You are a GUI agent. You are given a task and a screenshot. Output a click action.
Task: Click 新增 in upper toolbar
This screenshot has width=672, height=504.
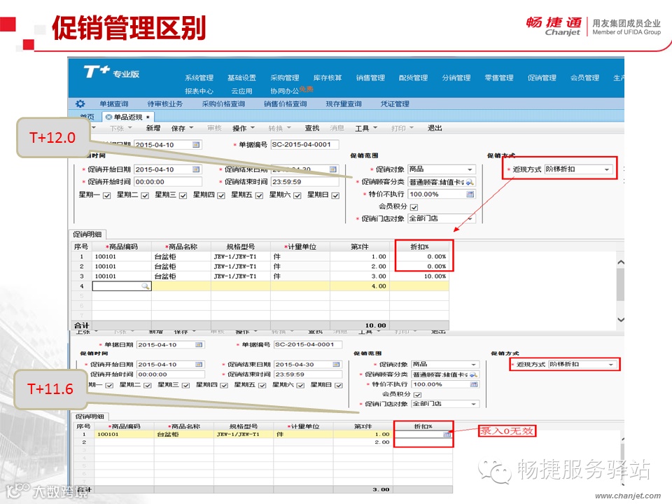tap(153, 128)
